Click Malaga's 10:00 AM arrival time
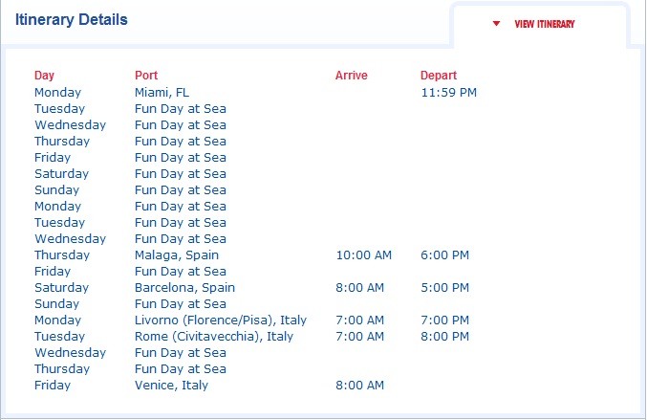This screenshot has width=647, height=420. tap(363, 255)
